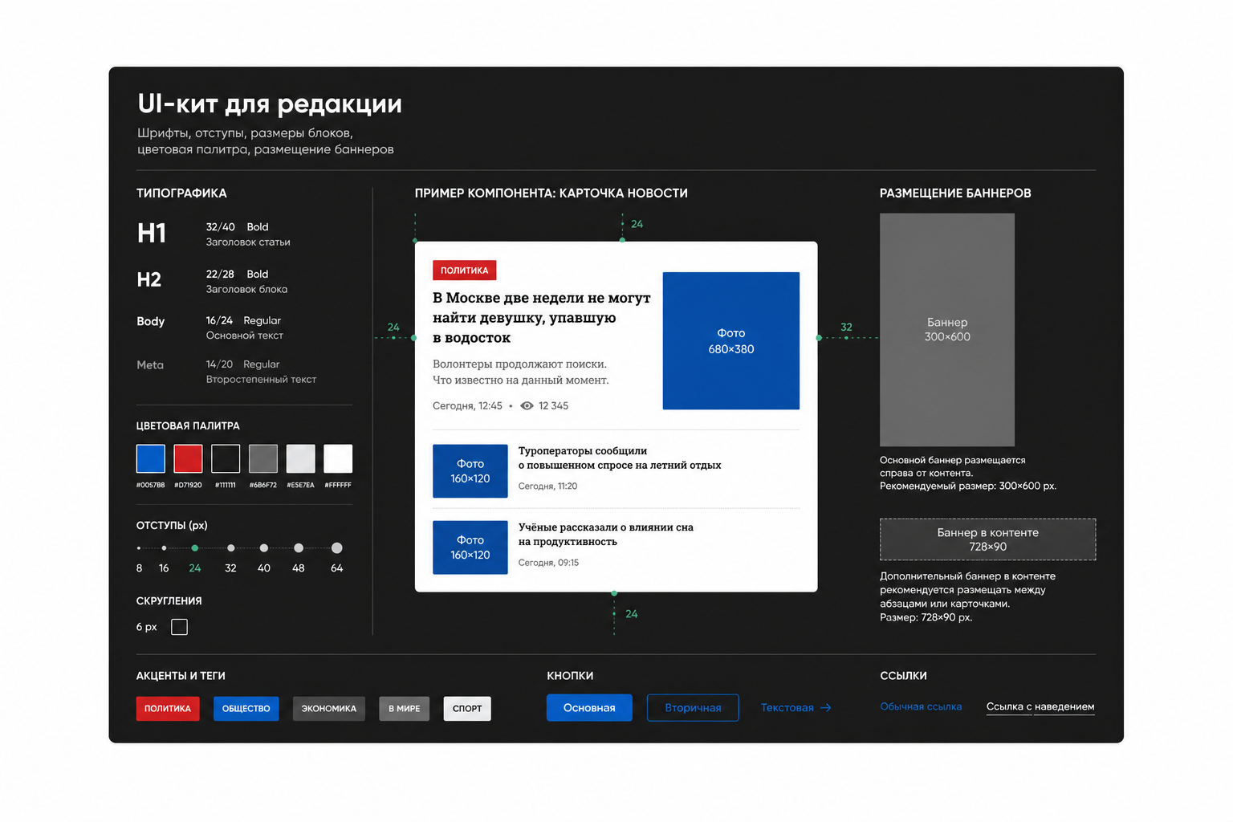Click timestamp Сегодня, 09:15
This screenshot has width=1233, height=822.
coord(548,563)
